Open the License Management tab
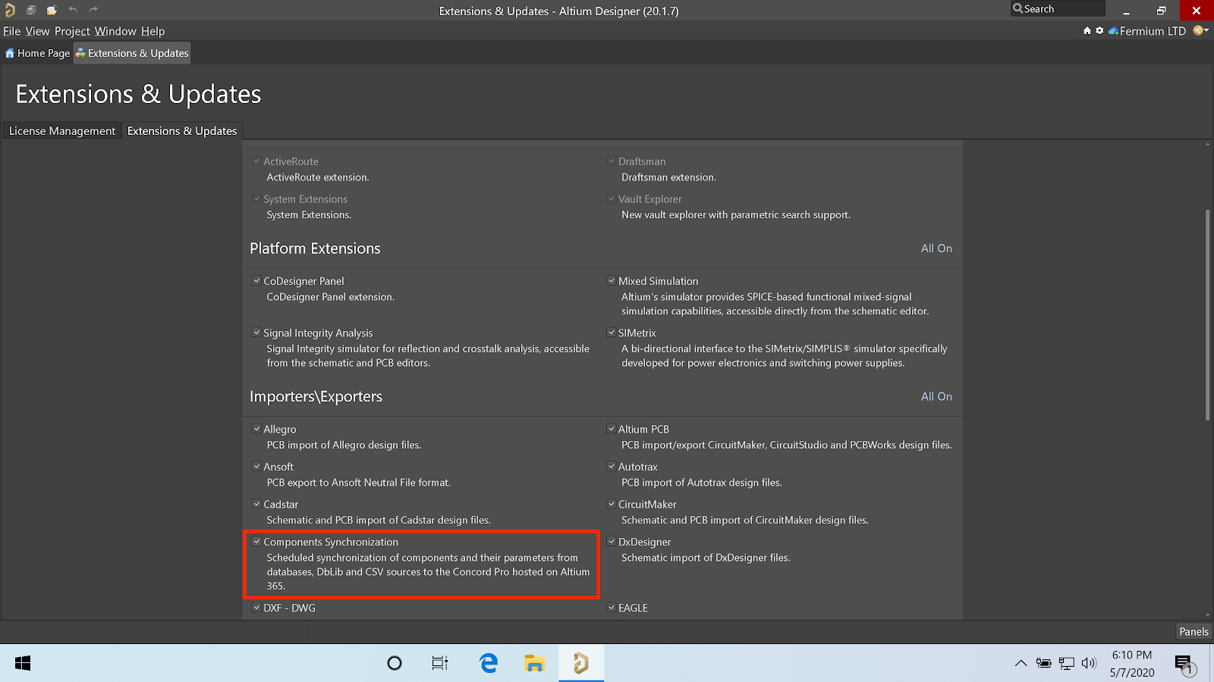The height and width of the screenshot is (682, 1214). [62, 131]
